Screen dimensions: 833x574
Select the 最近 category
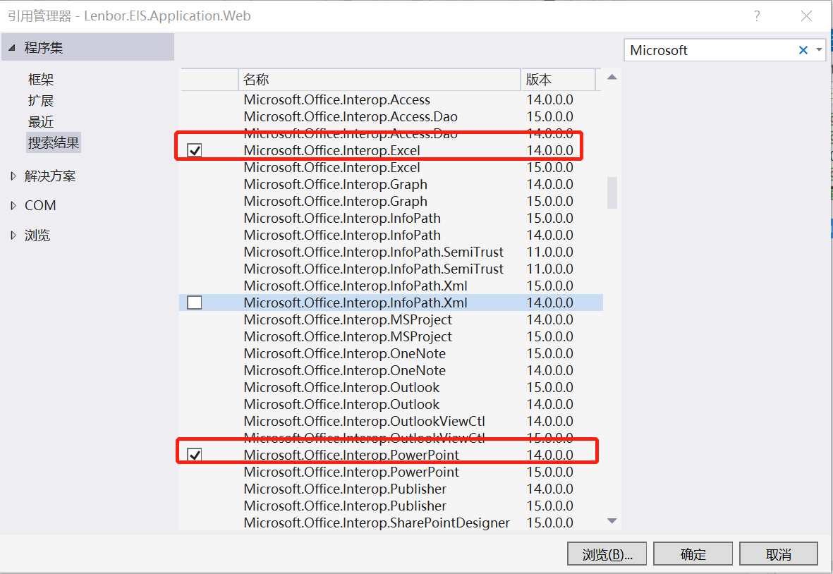pyautogui.click(x=41, y=122)
